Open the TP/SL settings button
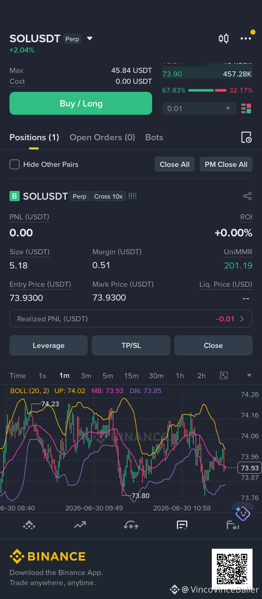The width and height of the screenshot is (262, 599). [x=131, y=345]
